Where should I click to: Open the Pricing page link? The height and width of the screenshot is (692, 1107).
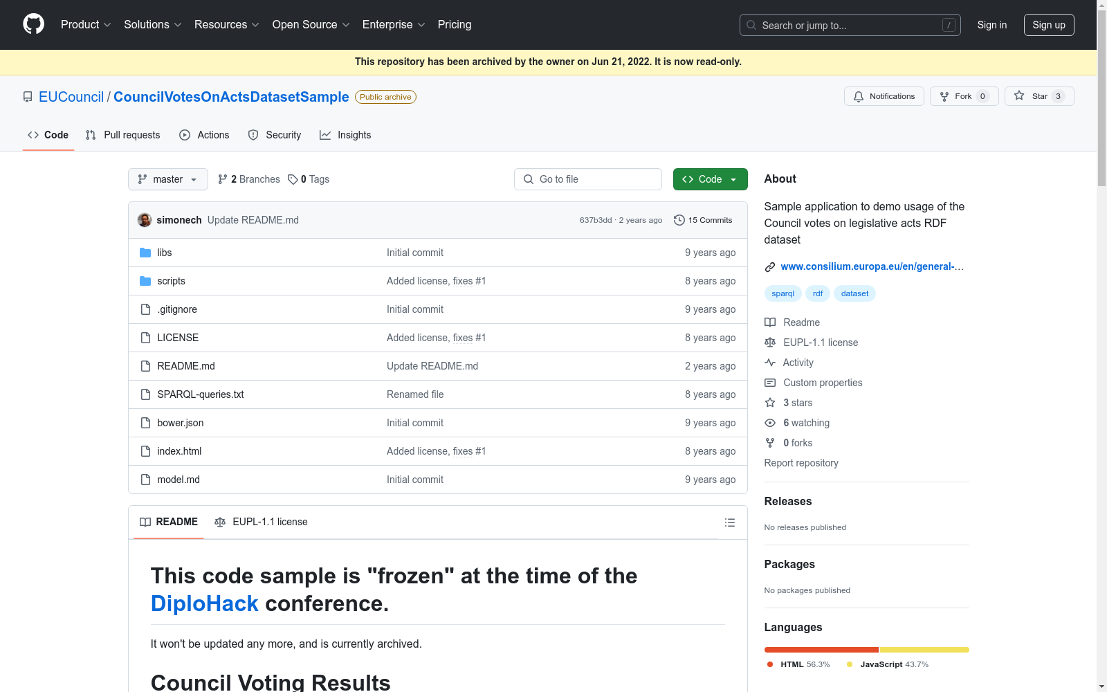click(x=455, y=25)
